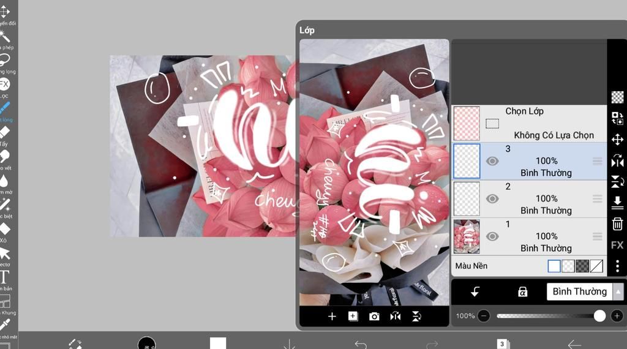This screenshot has height=349, width=627.
Task: Select the Transform tool in left toolbar
Action: [4, 12]
